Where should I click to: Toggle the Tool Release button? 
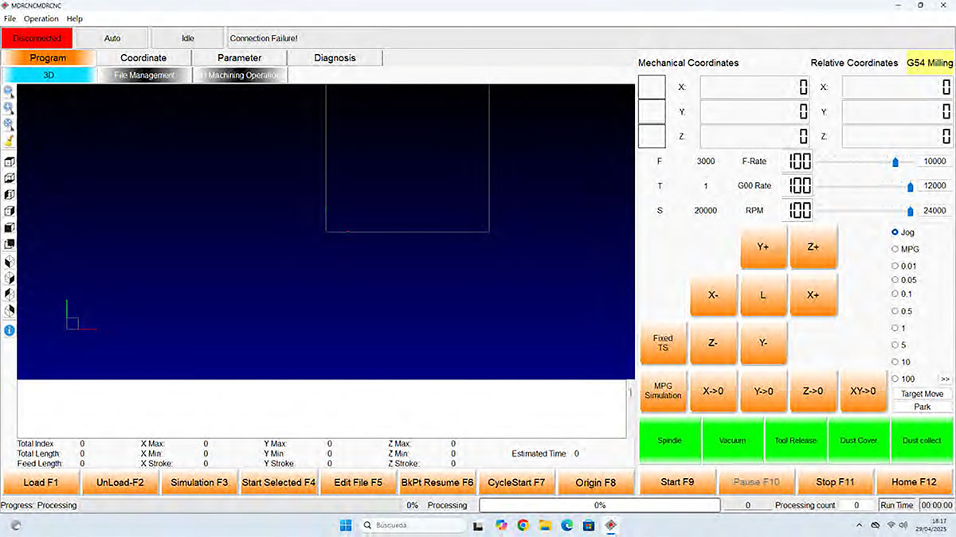click(x=796, y=440)
